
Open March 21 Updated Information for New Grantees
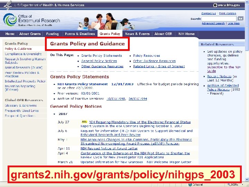point(136,162)
